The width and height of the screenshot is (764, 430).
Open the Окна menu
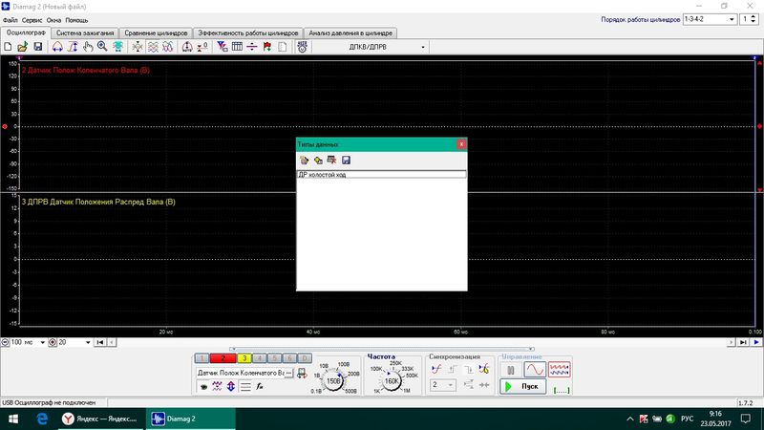click(x=53, y=20)
